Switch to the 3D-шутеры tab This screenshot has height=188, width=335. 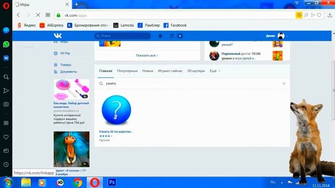tap(196, 71)
